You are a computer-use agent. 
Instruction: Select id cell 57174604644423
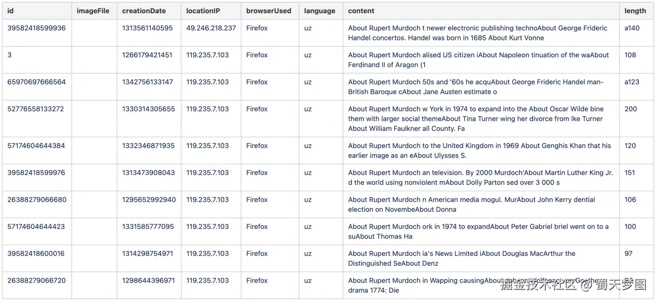click(x=36, y=227)
